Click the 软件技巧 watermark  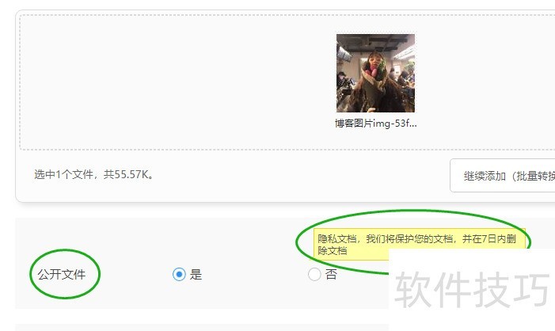[472, 290]
